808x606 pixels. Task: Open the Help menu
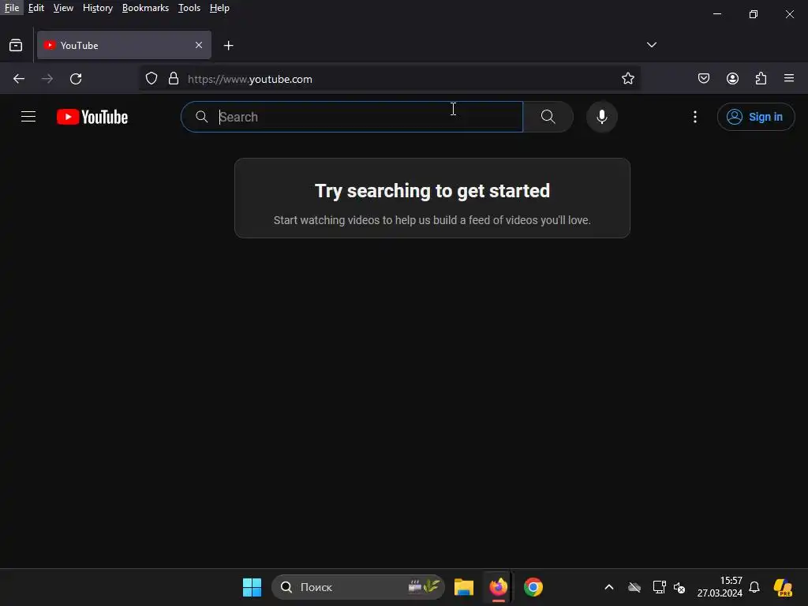coord(219,8)
